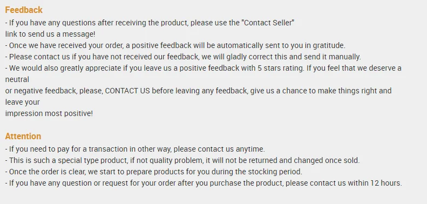Click the "Contact Seller" text

[268, 23]
